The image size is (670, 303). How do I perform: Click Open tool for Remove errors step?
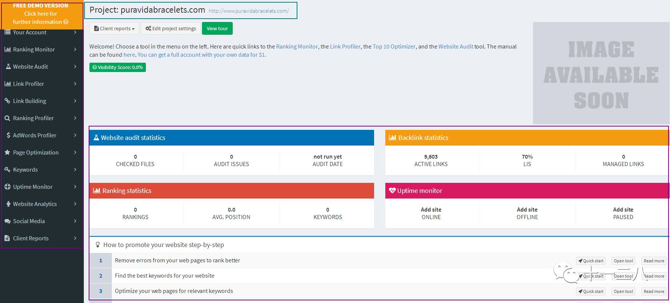623,261
